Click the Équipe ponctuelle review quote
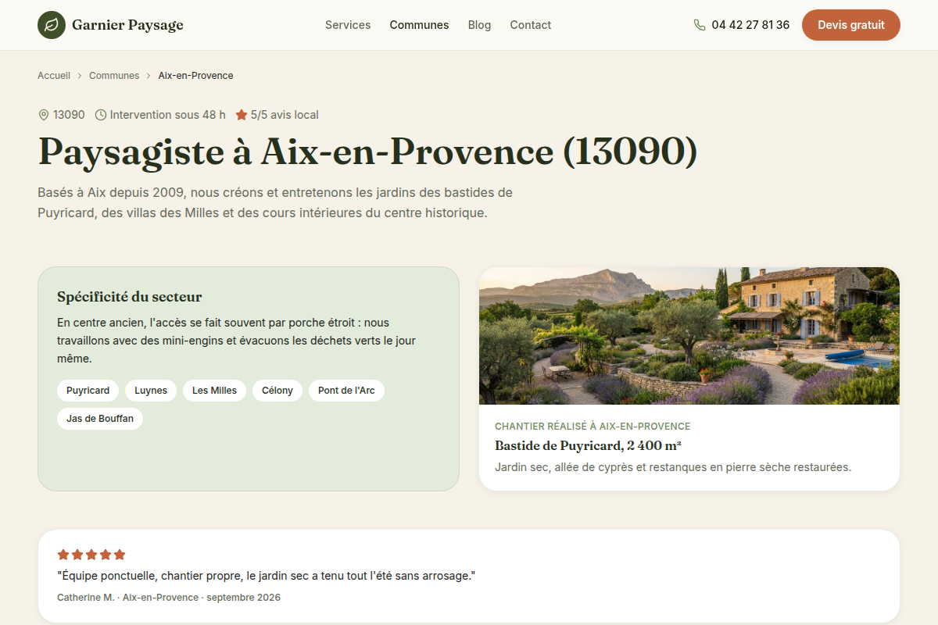The image size is (938, 625). coord(267,576)
